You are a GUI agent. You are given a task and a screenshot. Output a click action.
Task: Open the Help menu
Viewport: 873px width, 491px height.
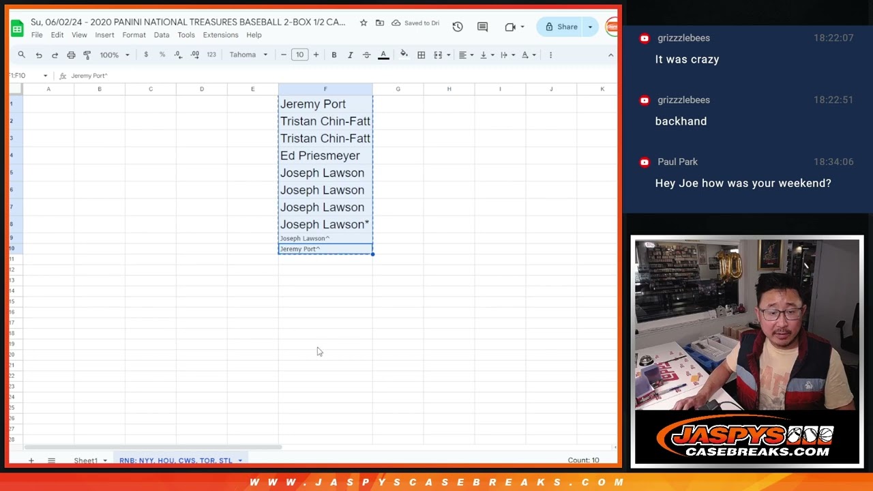click(x=254, y=35)
